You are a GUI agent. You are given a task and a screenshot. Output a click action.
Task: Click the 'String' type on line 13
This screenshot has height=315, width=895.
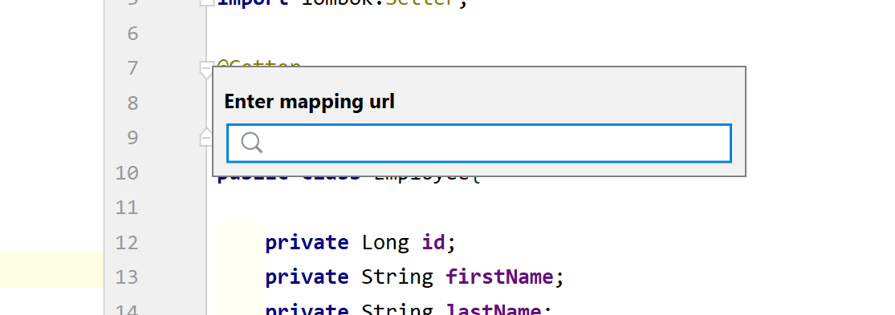click(397, 278)
